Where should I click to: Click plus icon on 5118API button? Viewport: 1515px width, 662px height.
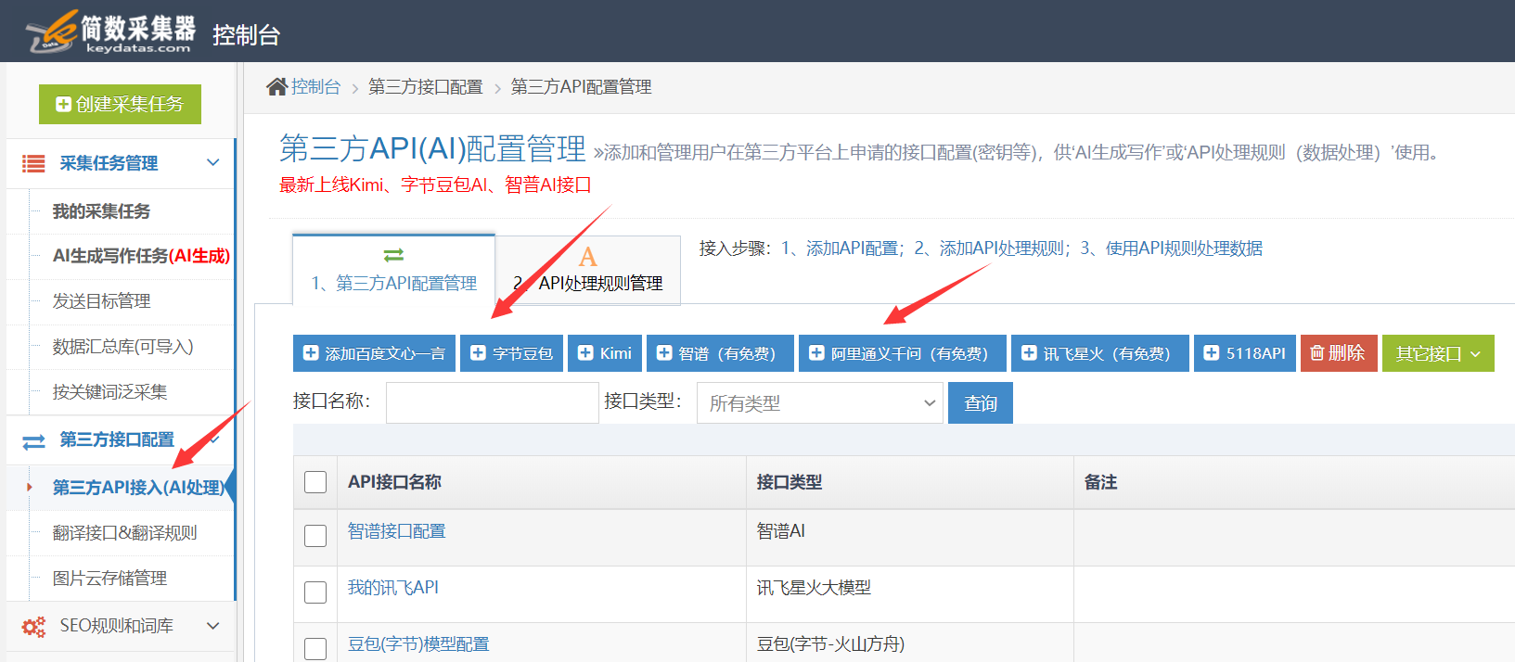click(x=1212, y=353)
